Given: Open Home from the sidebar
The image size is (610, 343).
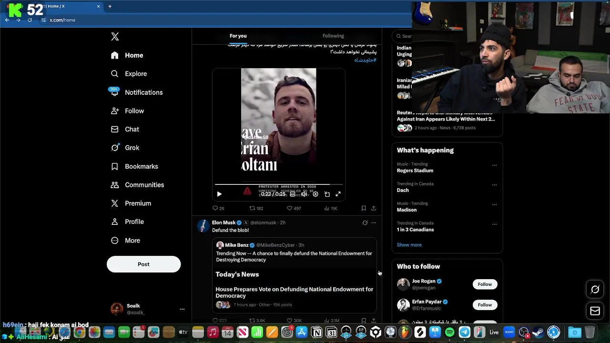Looking at the screenshot, I should pos(127,55).
